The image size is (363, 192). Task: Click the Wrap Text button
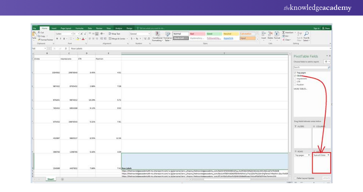tap(114, 33)
